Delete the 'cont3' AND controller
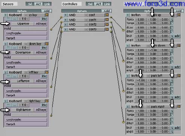The height and width of the screenshot is (136, 185). (x=65, y=30)
